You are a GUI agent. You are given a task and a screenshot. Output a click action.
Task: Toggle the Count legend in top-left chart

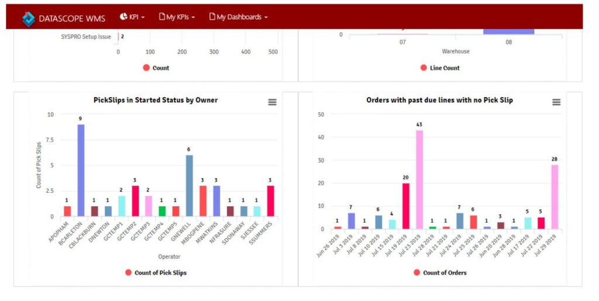point(156,68)
